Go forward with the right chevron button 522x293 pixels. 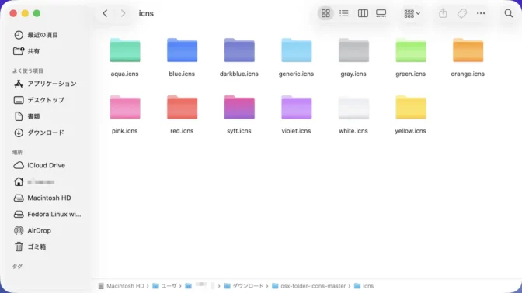coord(124,13)
